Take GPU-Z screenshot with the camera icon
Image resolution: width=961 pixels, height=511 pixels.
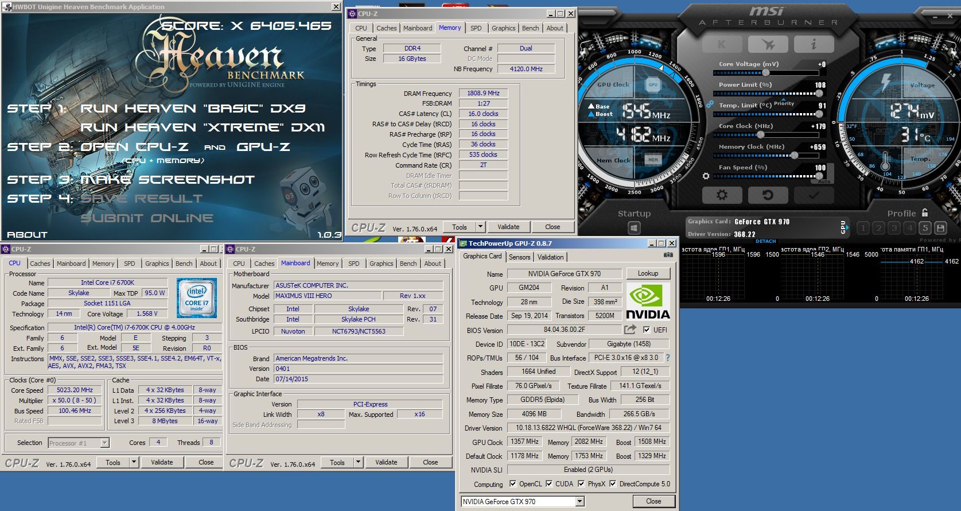pos(668,255)
